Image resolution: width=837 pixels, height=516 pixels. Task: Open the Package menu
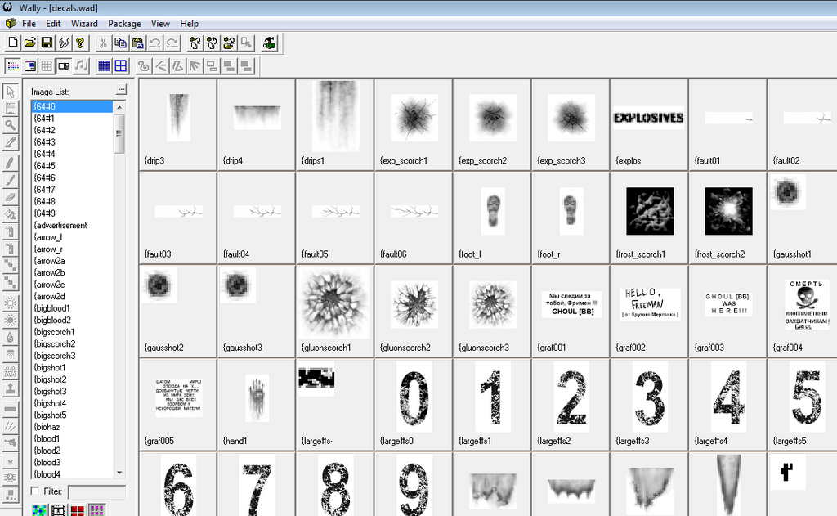tap(124, 24)
